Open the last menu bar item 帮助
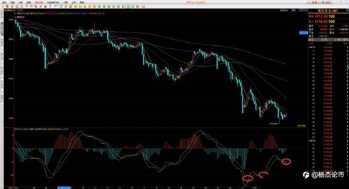349x189 pixels. [x=82, y=3]
